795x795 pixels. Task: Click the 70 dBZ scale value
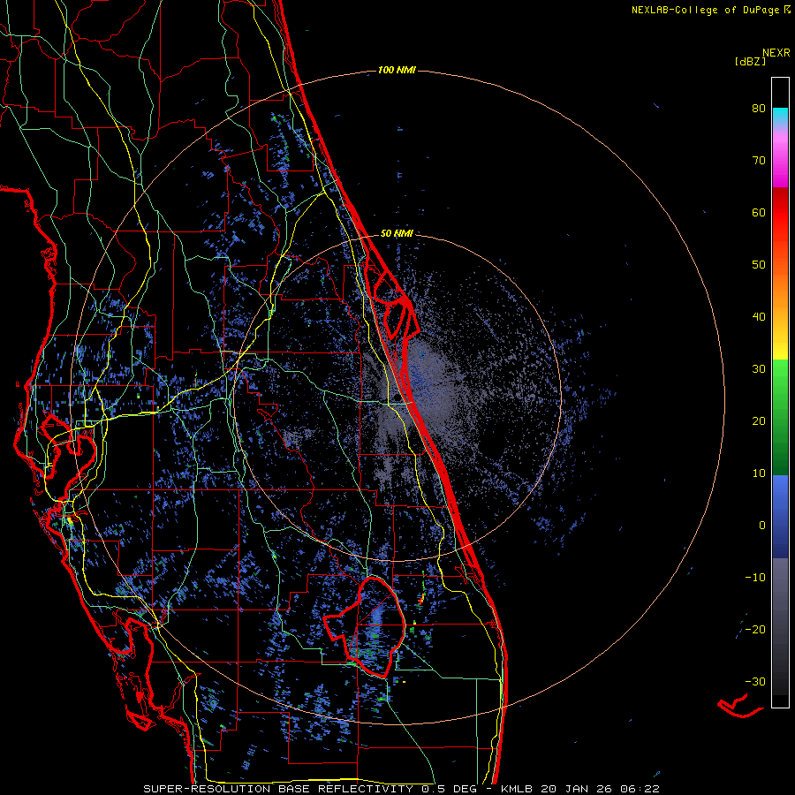pyautogui.click(x=759, y=161)
